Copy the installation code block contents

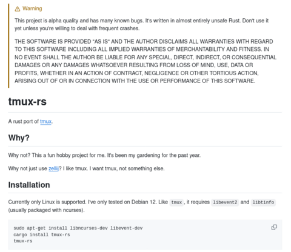tap(274, 227)
